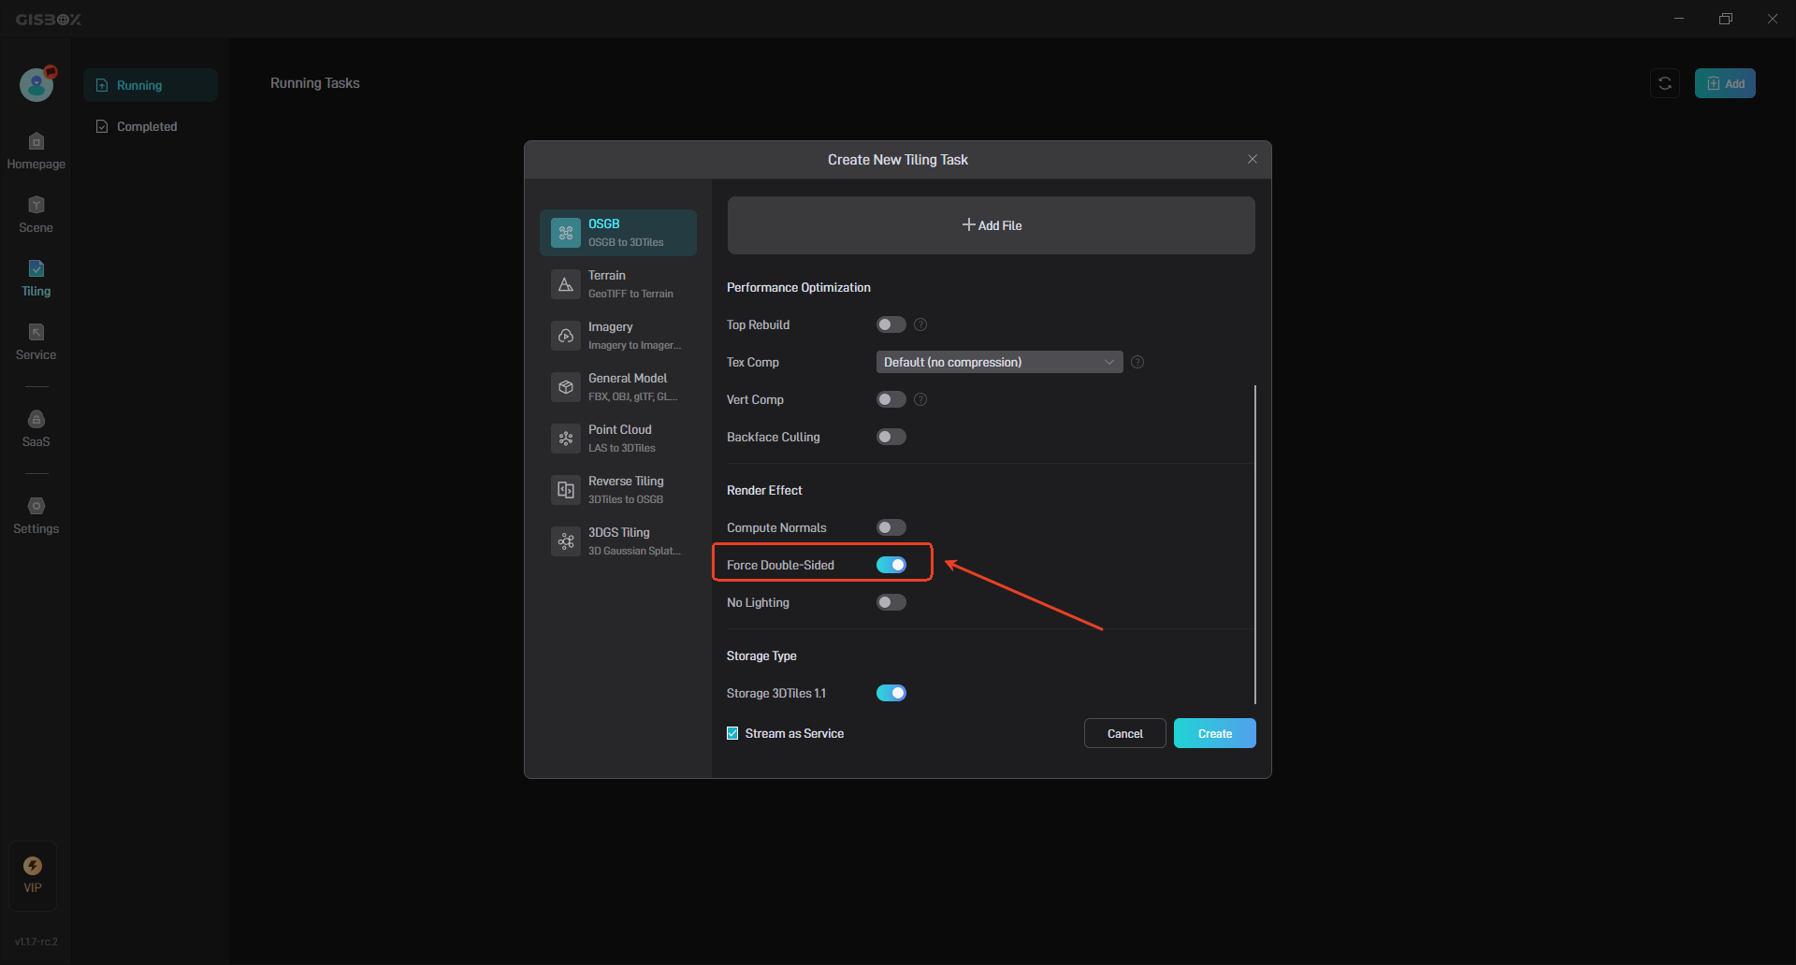Click the Cancel button

1124,733
